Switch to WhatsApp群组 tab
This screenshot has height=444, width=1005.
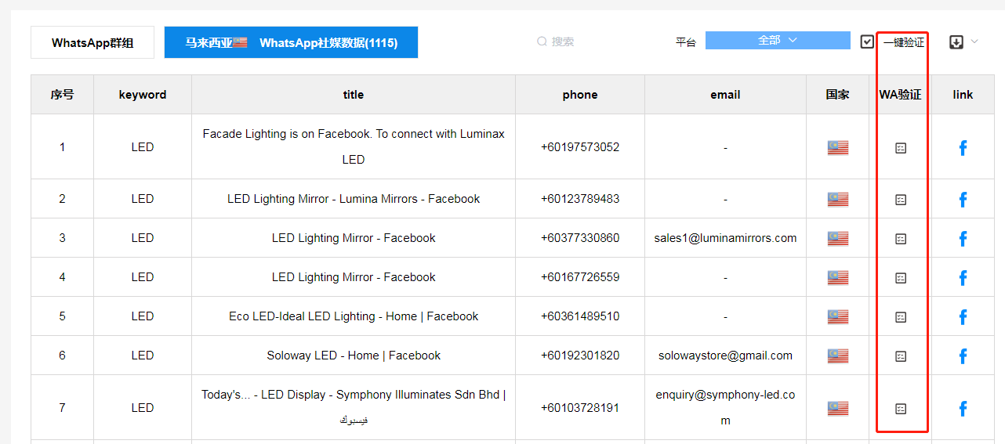point(93,43)
